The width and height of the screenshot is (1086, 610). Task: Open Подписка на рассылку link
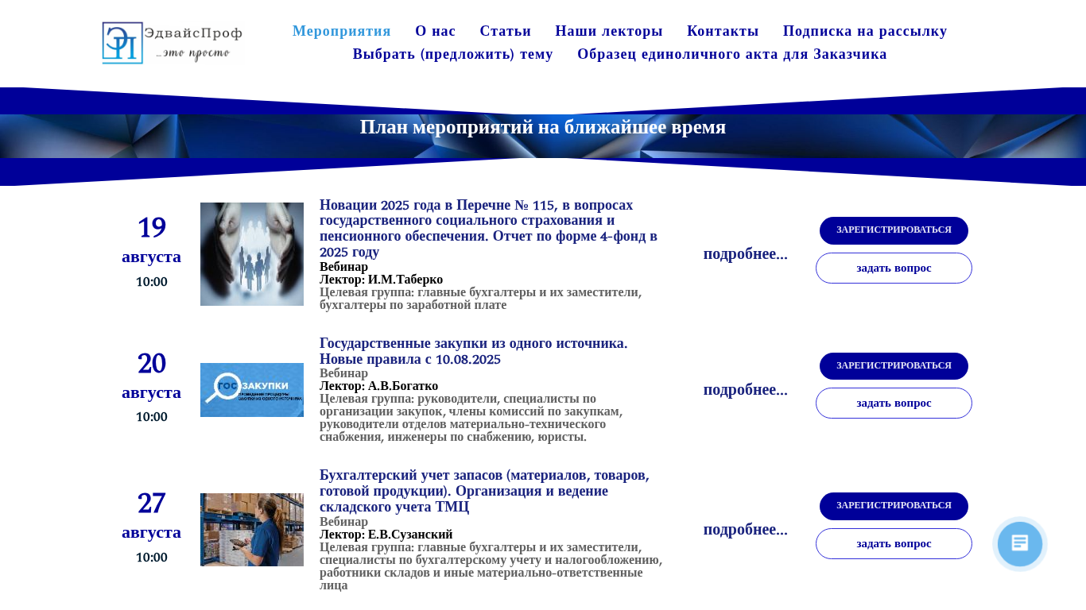865,31
